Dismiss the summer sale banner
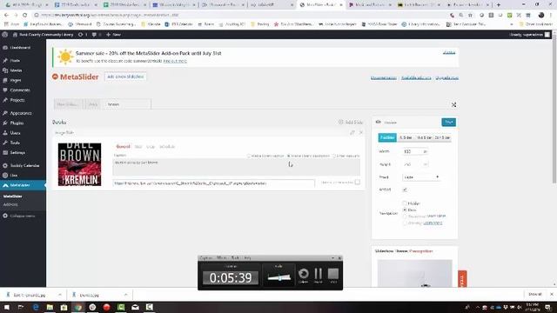 (x=449, y=52)
